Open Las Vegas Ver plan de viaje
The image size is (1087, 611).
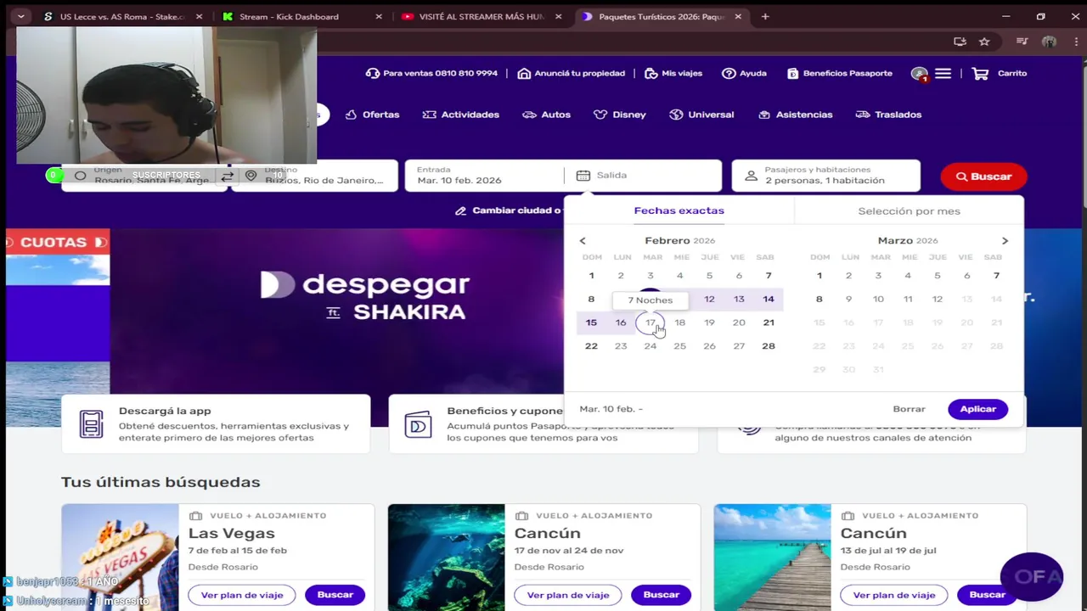(242, 595)
